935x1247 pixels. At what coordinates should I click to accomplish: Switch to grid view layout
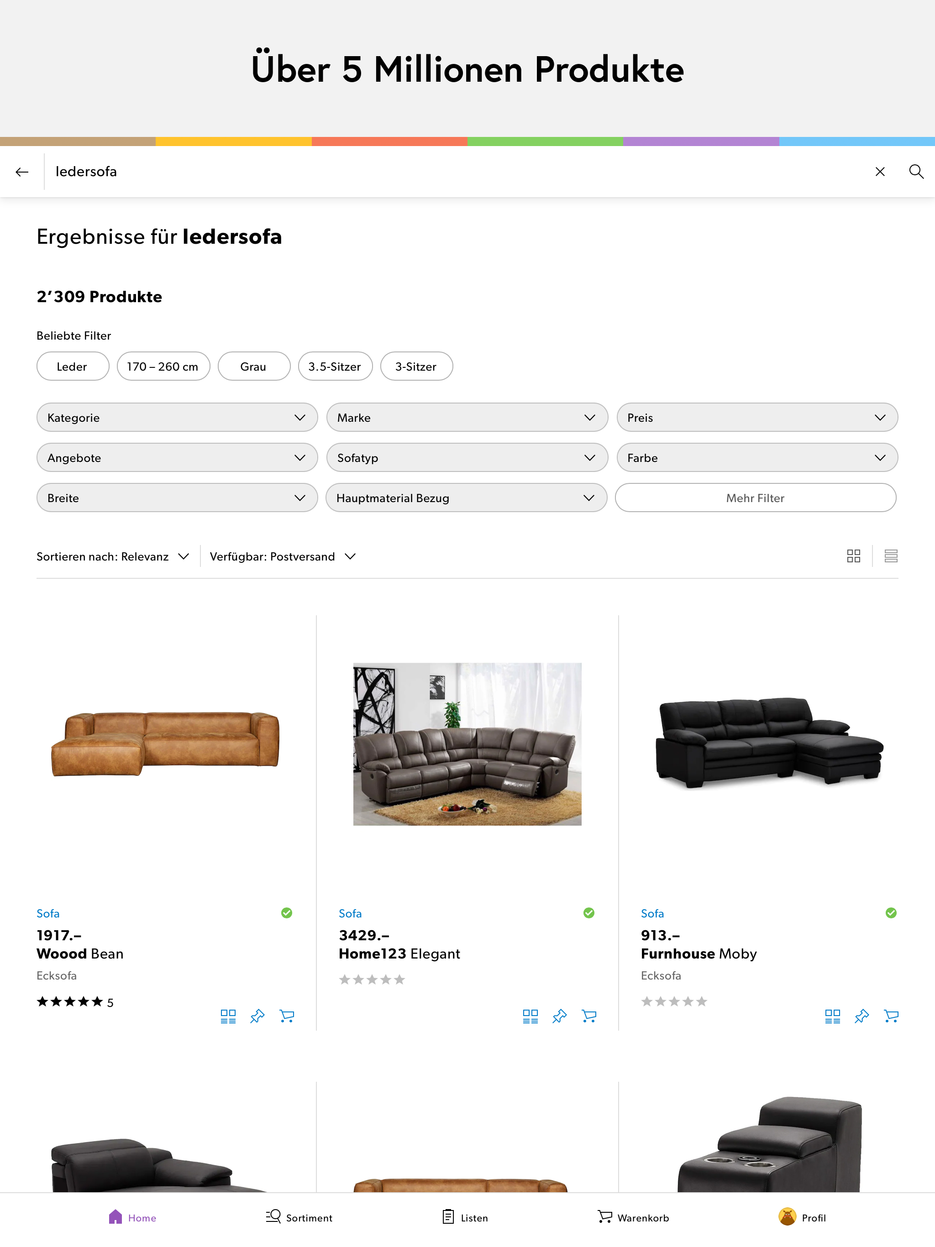(x=853, y=556)
